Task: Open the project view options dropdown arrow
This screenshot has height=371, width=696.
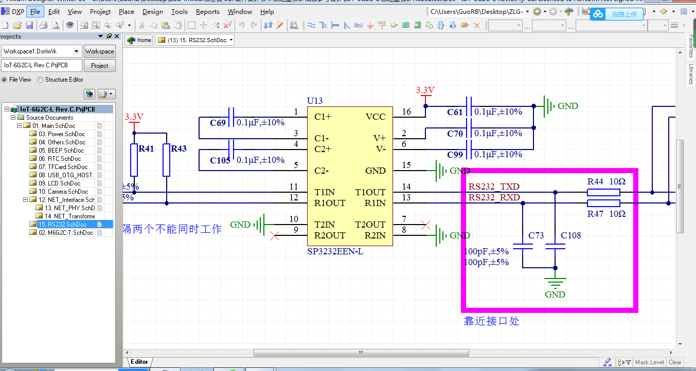Action: click(112, 94)
